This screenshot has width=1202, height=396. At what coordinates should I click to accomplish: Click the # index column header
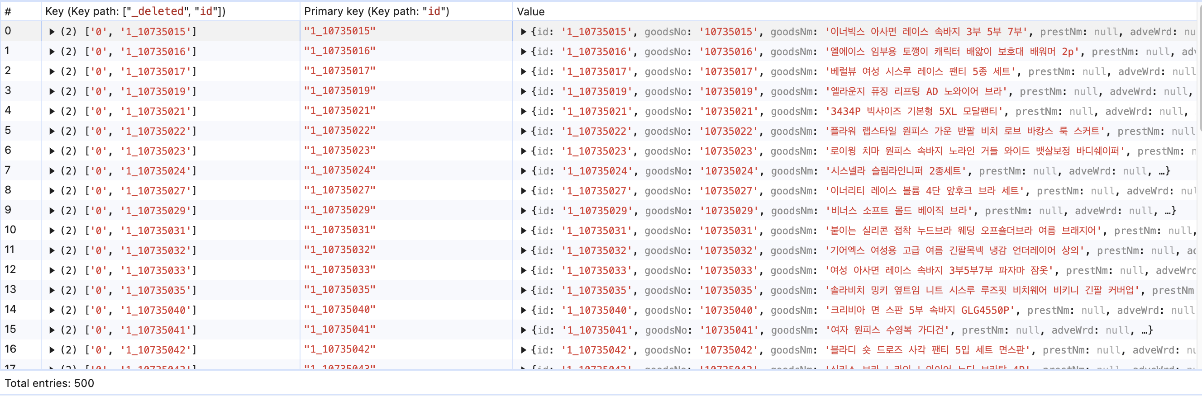pyautogui.click(x=9, y=11)
